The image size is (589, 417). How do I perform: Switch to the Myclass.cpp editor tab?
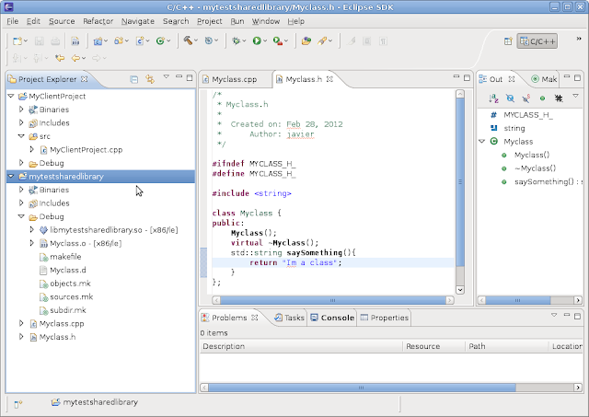234,79
